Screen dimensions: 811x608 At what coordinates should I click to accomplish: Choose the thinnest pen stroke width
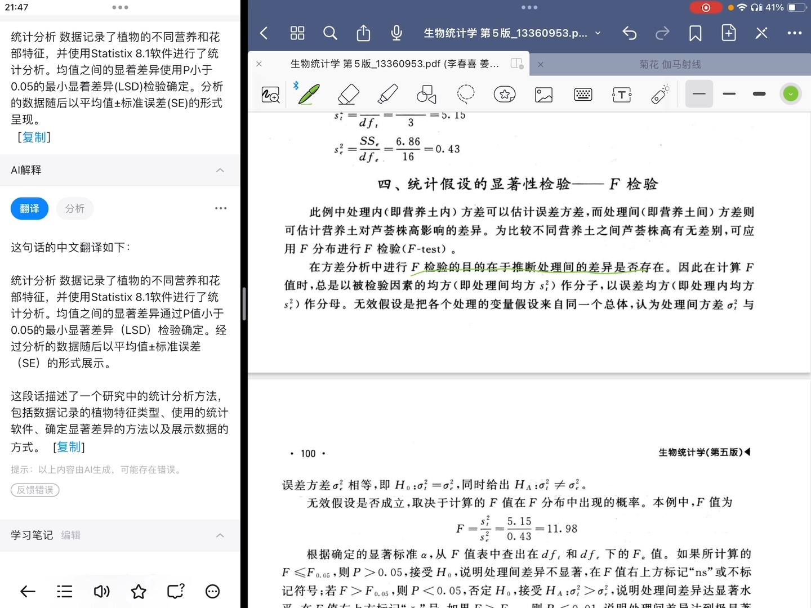coord(699,94)
